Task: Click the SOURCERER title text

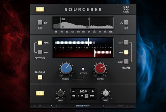Action: click(x=83, y=10)
